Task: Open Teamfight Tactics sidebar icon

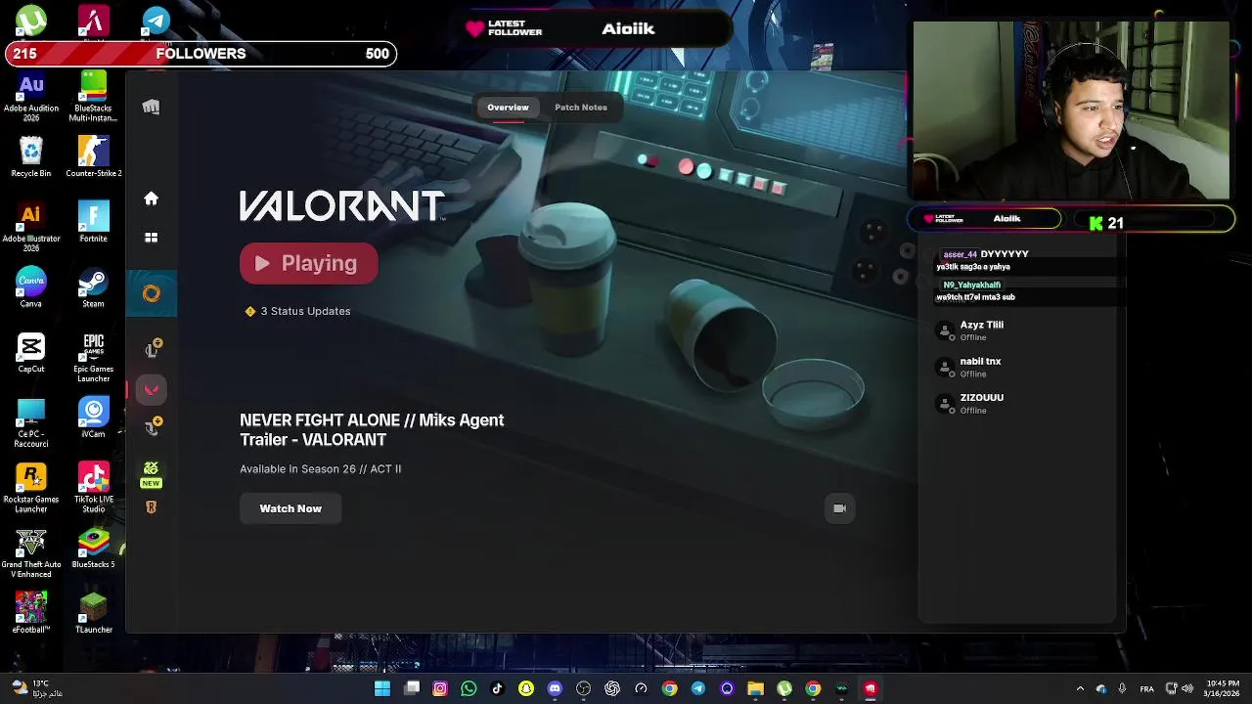Action: (x=152, y=427)
